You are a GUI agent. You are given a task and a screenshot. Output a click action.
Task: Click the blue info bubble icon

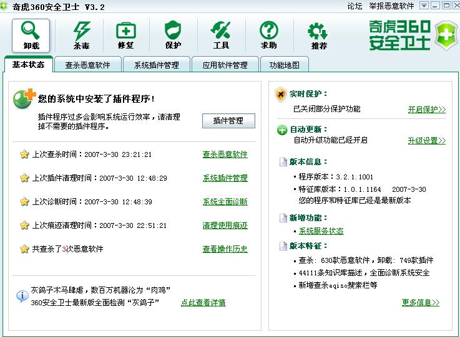pyautogui.click(x=22, y=297)
